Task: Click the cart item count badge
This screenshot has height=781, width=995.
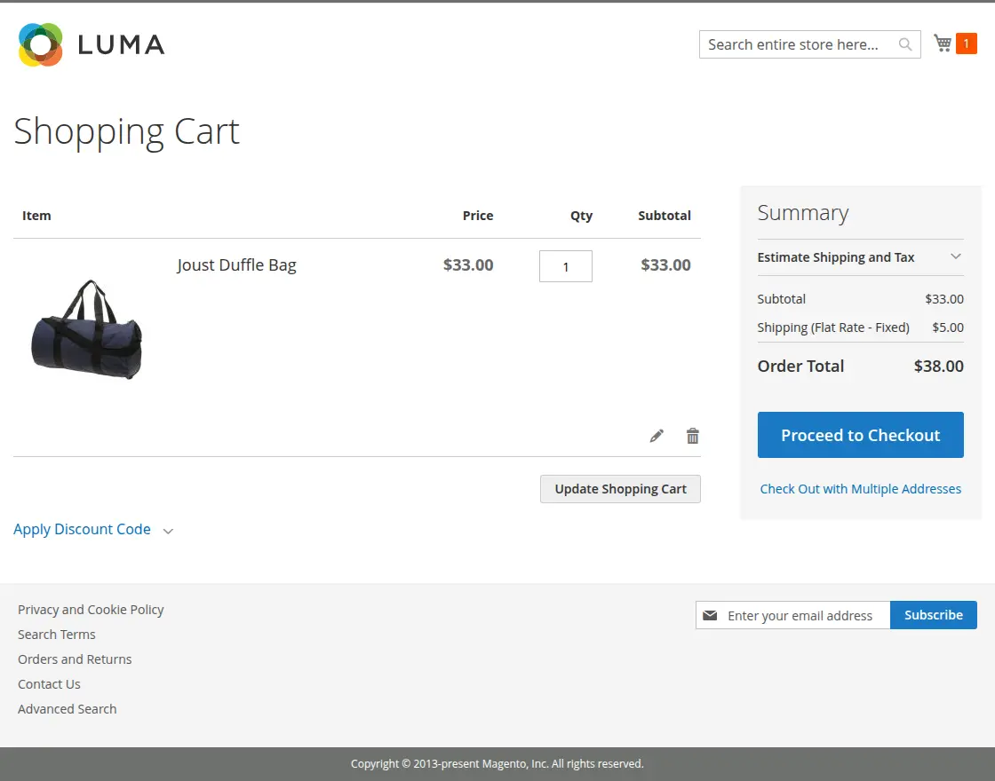Action: 966,43
